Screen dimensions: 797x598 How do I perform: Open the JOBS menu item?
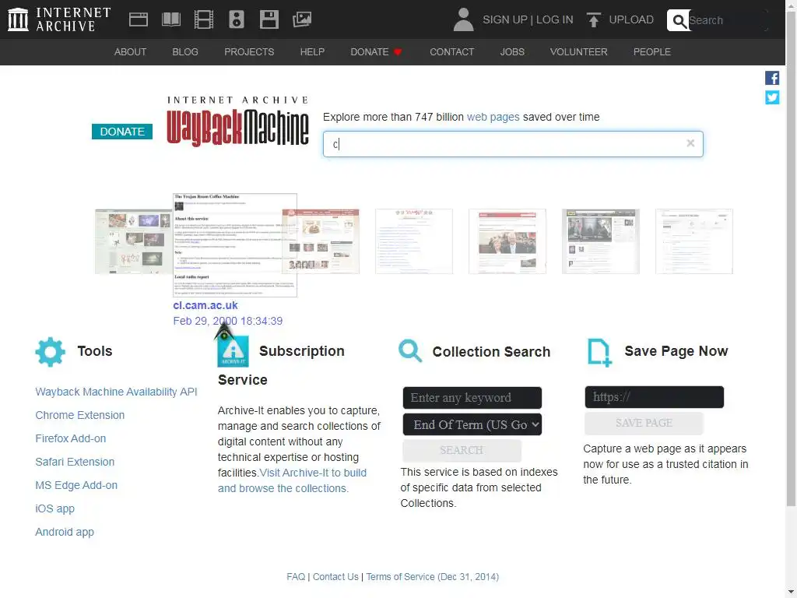pos(512,52)
